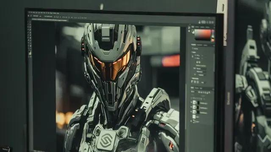The image size is (271, 152).
Task: Toggle visibility of the second layer in the Layers panel
Action: (x=191, y=107)
